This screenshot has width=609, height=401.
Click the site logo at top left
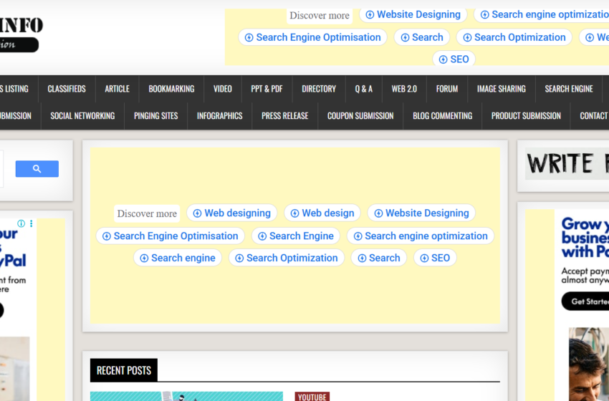point(20,34)
